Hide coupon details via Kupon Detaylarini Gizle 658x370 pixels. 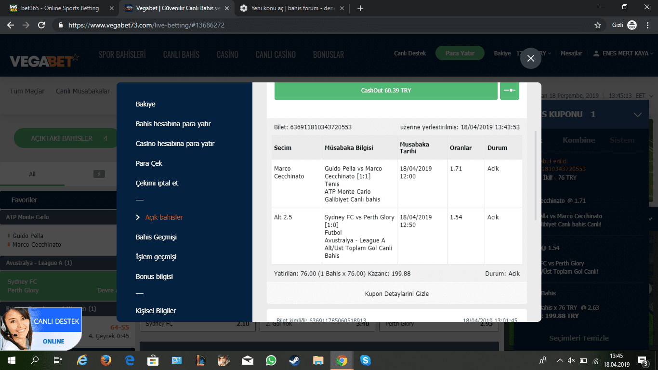(x=397, y=294)
